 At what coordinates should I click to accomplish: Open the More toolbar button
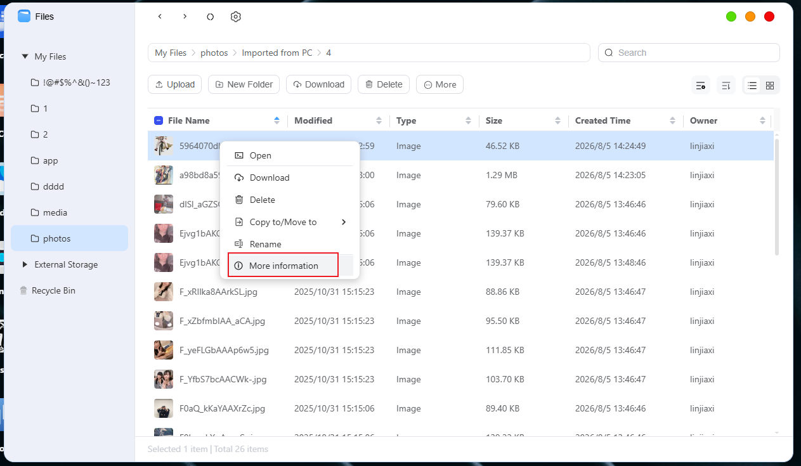[x=440, y=84]
